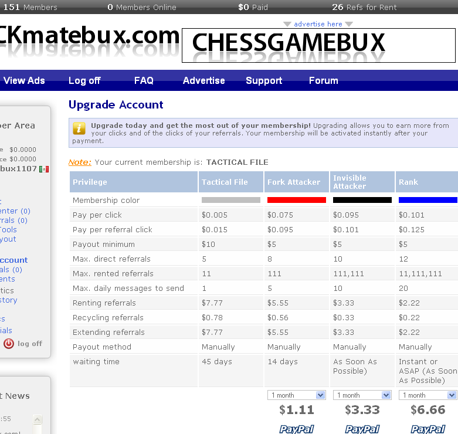Screen dimensions: 458x434
Task: Click '$0 Paid' stat in top bar
Action: click(x=253, y=7)
